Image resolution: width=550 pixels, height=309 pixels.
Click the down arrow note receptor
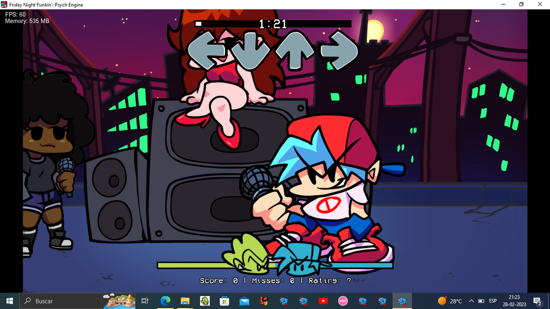click(x=251, y=51)
